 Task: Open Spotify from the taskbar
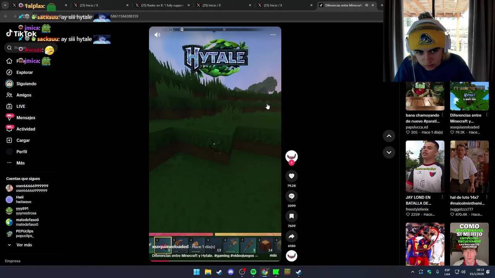coord(253,272)
